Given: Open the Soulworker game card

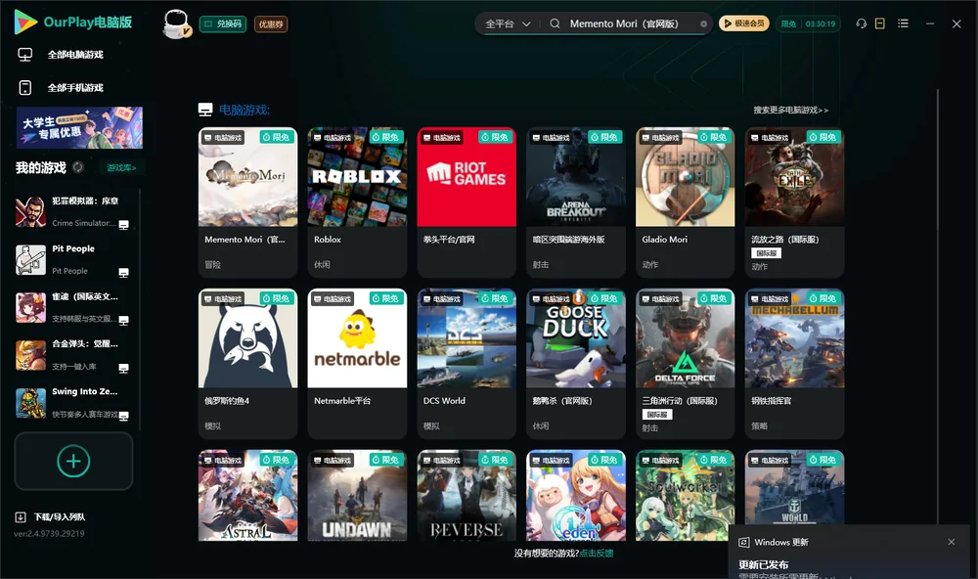Looking at the screenshot, I should pos(685,496).
